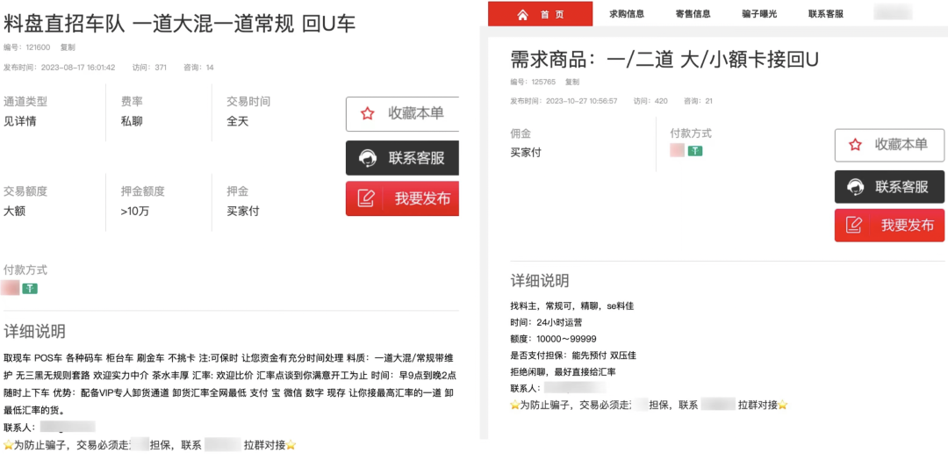The image size is (948, 460).
Task: Click the pencil icon in the right listing's 我要发布 button
Action: 854,226
